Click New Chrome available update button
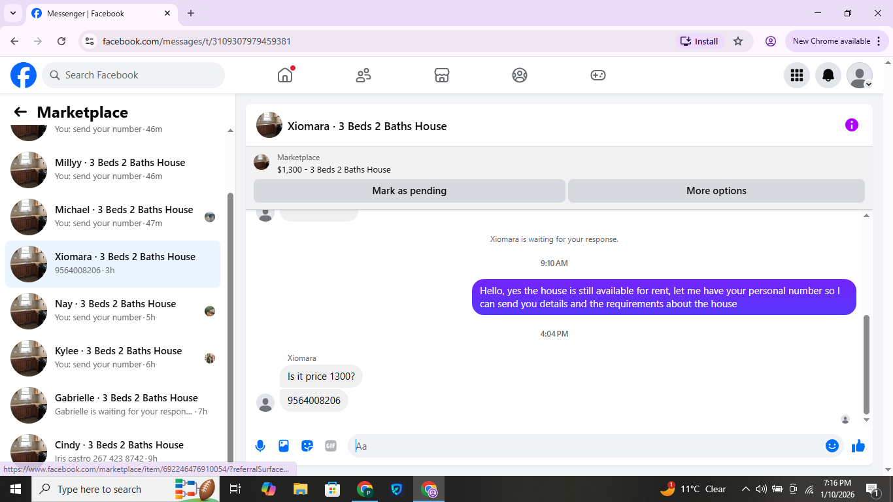Image resolution: width=893 pixels, height=502 pixels. (x=837, y=41)
